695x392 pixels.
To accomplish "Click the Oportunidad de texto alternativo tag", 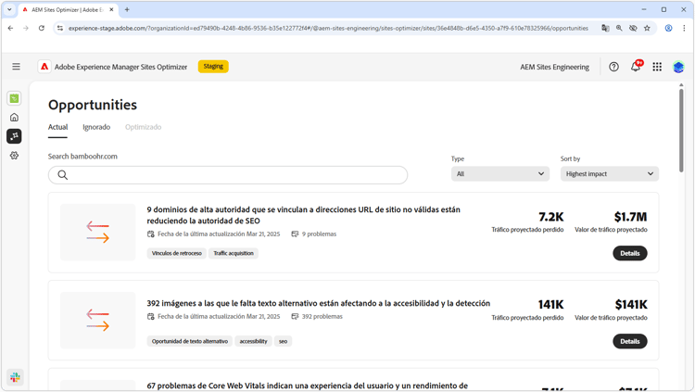I will 190,341.
